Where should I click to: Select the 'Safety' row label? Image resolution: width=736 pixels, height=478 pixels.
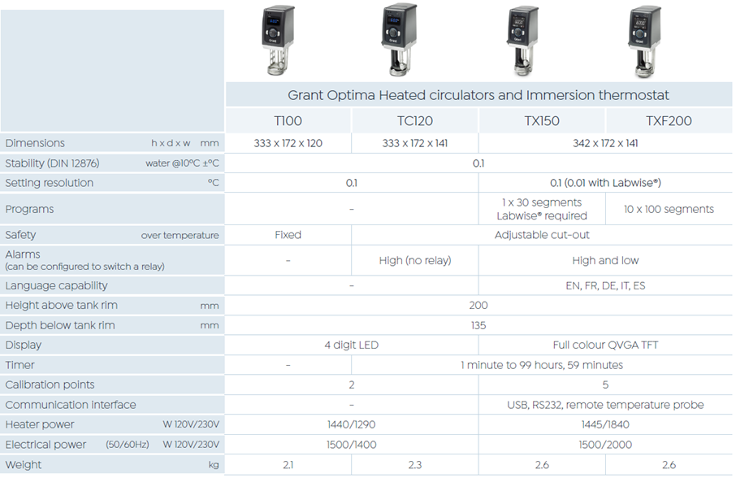pos(20,235)
